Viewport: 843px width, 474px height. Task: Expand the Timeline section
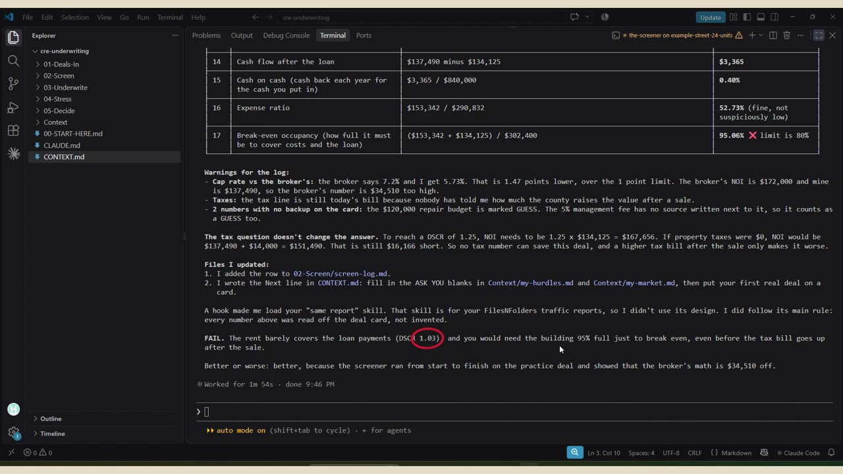point(52,434)
